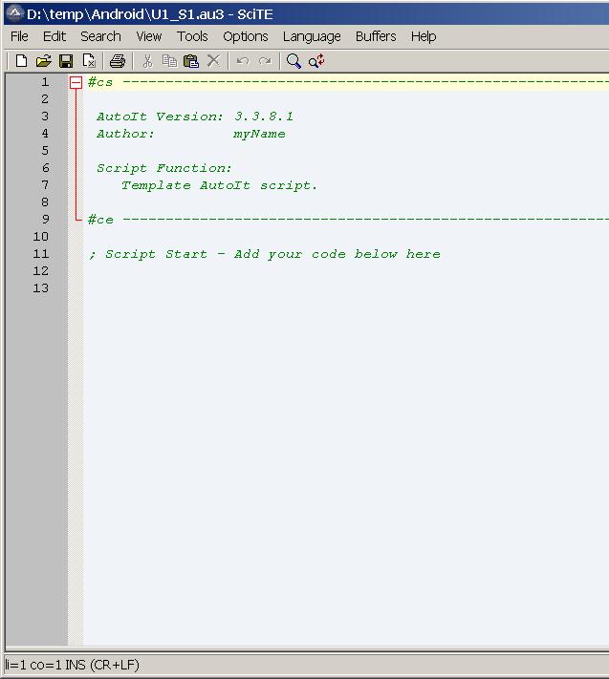This screenshot has height=679, width=609.
Task: Redo action with Redo arrow
Action: click(x=265, y=61)
